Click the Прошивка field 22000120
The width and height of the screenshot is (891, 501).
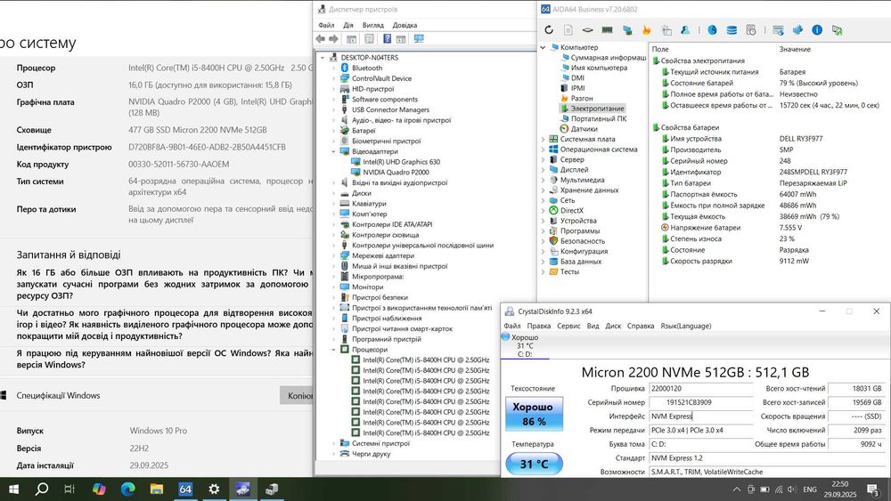pyautogui.click(x=700, y=389)
